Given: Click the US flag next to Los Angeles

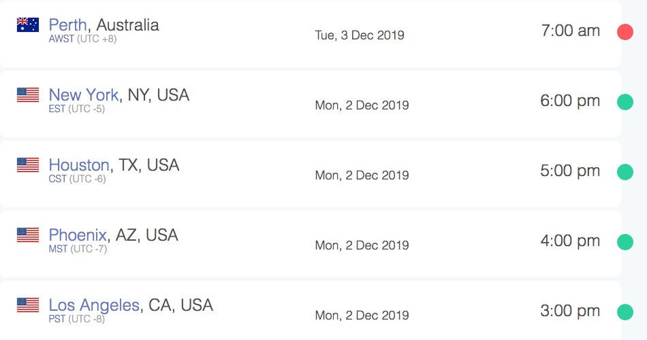Looking at the screenshot, I should pyautogui.click(x=28, y=305).
